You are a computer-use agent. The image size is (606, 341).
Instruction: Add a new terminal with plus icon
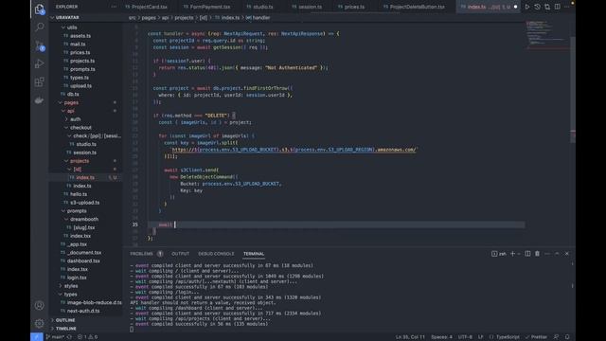point(513,254)
